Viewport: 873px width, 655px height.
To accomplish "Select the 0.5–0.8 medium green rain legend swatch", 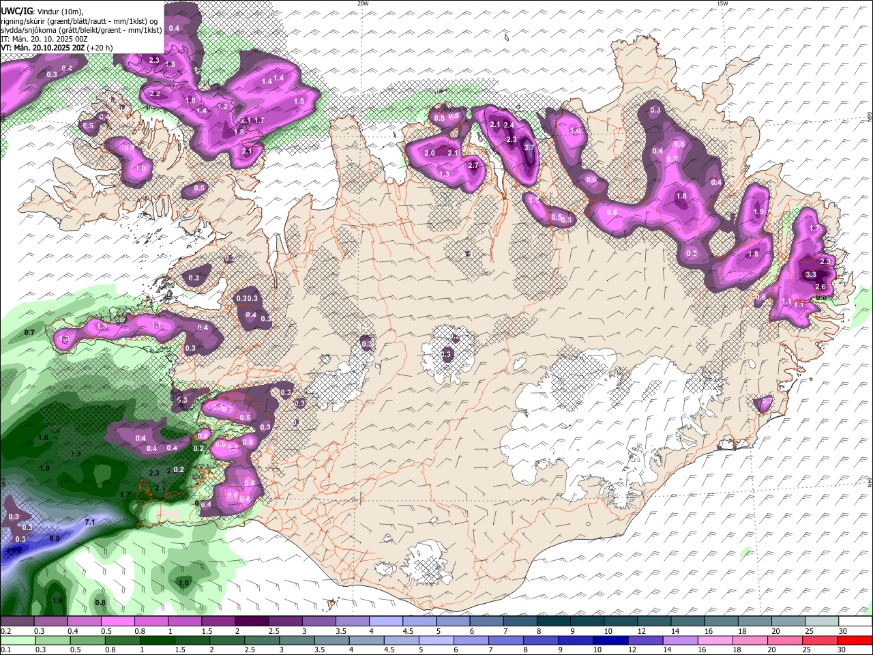I will tap(87, 640).
